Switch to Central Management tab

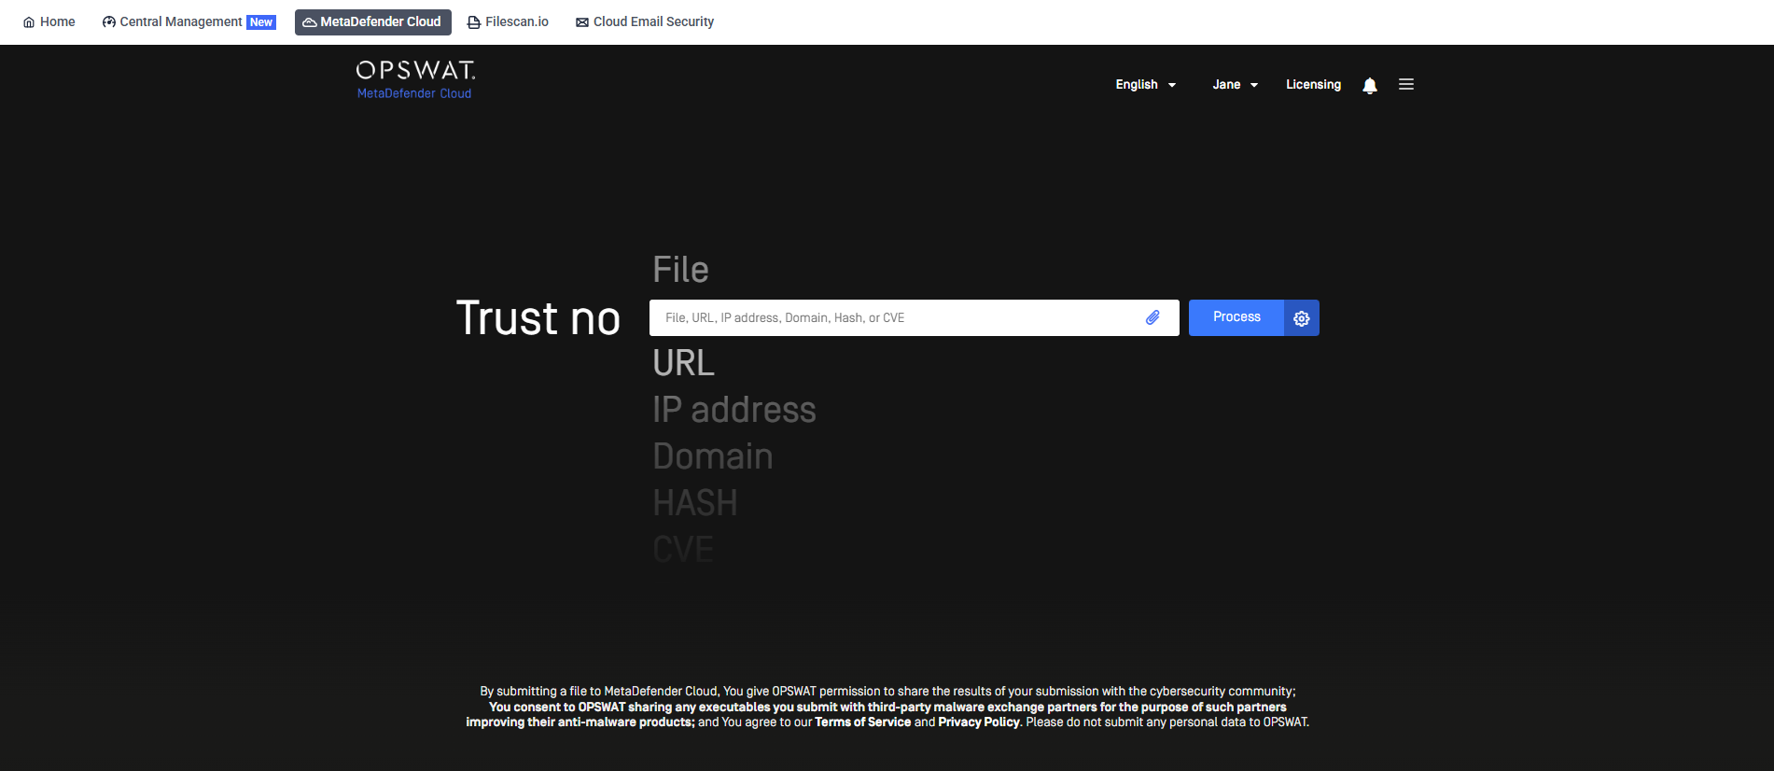[x=189, y=21]
